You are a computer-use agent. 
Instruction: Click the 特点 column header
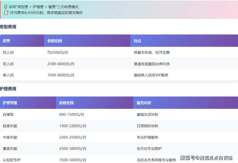137,41
